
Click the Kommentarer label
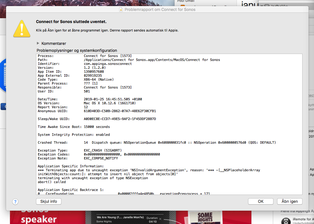54,43
